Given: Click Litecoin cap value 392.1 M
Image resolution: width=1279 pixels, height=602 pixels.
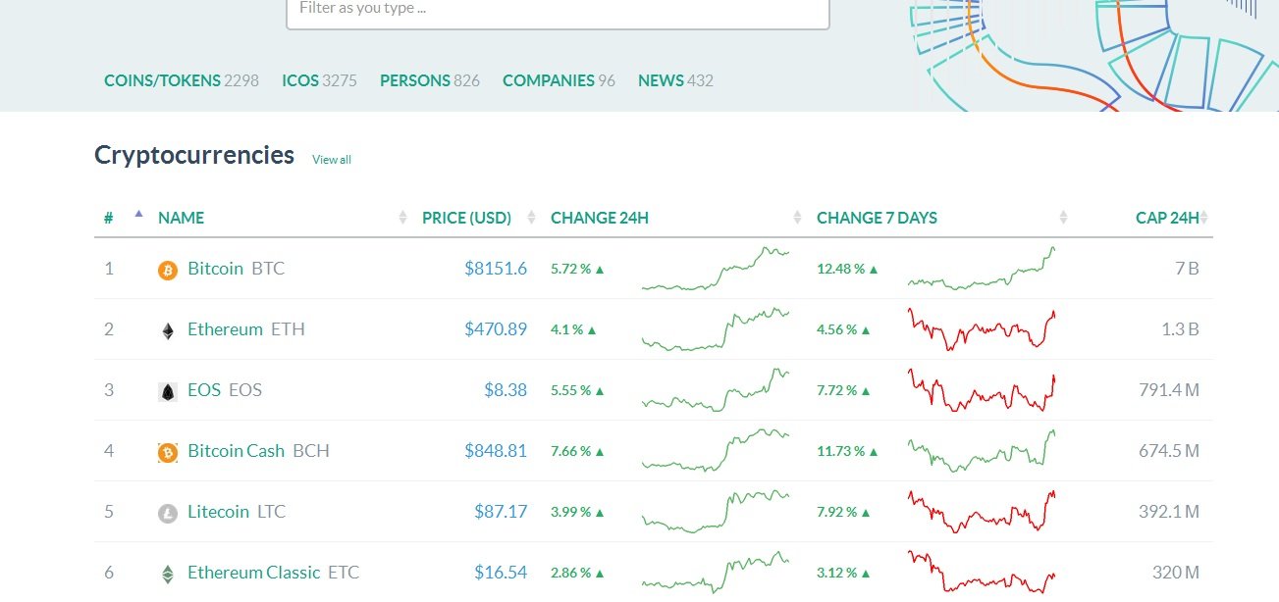Looking at the screenshot, I should coord(1169,511).
